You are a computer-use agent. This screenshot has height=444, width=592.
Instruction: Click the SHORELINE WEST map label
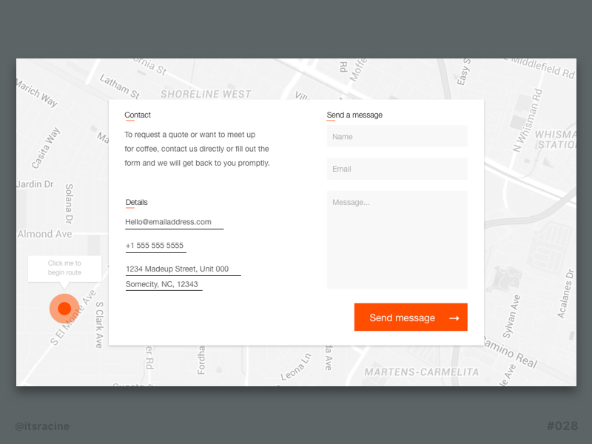[x=206, y=94]
